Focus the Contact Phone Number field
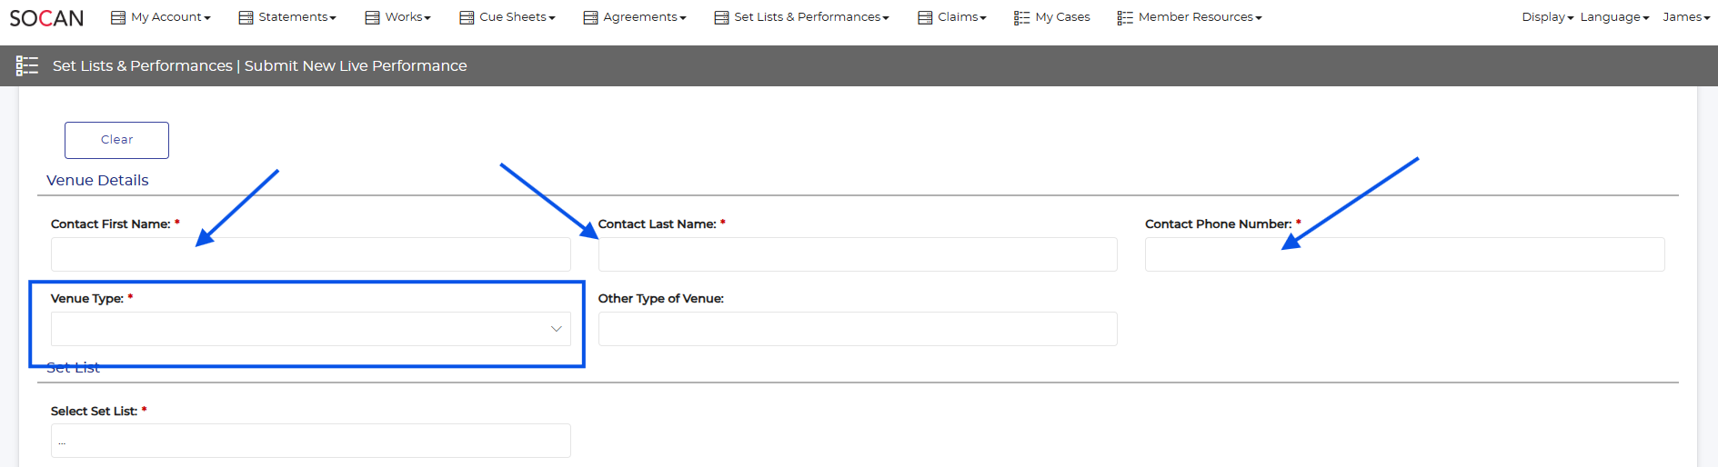1718x467 pixels. pos(1403,254)
